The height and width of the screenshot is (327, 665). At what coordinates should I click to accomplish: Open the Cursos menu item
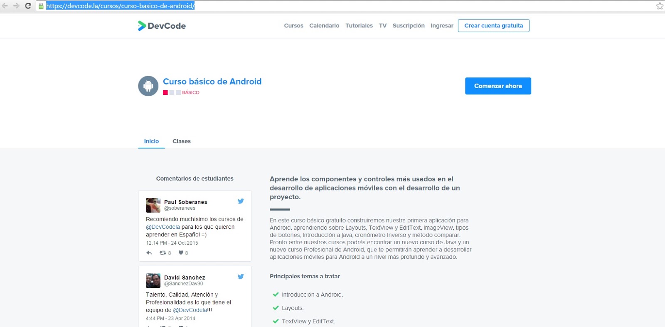[x=293, y=26]
